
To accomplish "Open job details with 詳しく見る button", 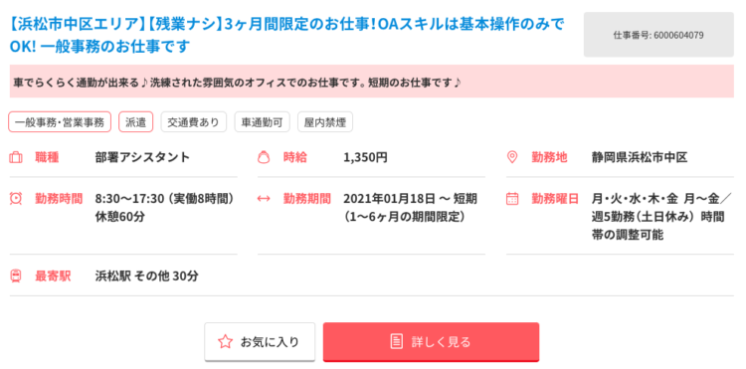I will (431, 341).
